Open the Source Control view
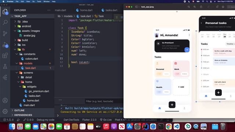Viewport: 235px width, 132px height. 5,33
